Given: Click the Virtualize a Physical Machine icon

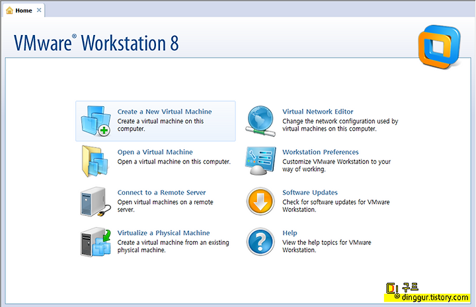Looking at the screenshot, I should [x=96, y=242].
